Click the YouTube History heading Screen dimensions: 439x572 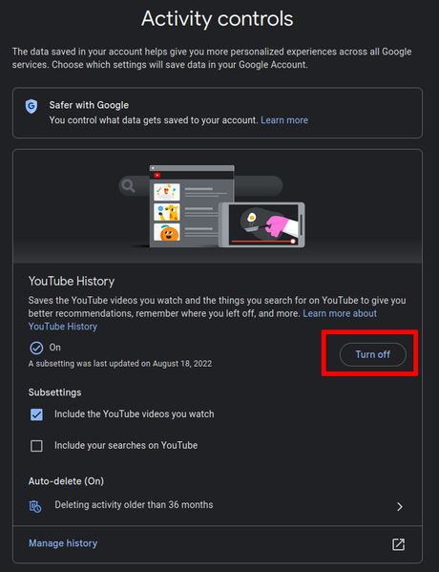coord(72,282)
